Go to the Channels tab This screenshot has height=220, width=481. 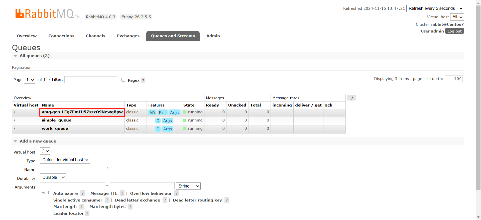(x=95, y=36)
